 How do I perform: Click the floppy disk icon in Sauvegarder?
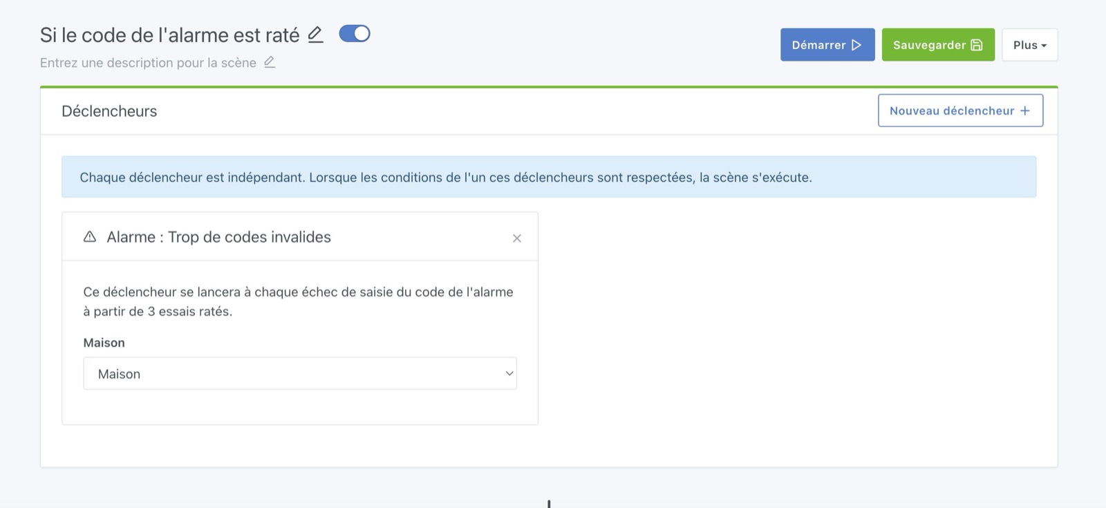977,45
